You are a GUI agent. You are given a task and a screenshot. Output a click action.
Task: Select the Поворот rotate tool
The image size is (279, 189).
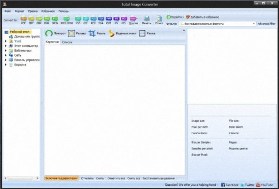55,33
